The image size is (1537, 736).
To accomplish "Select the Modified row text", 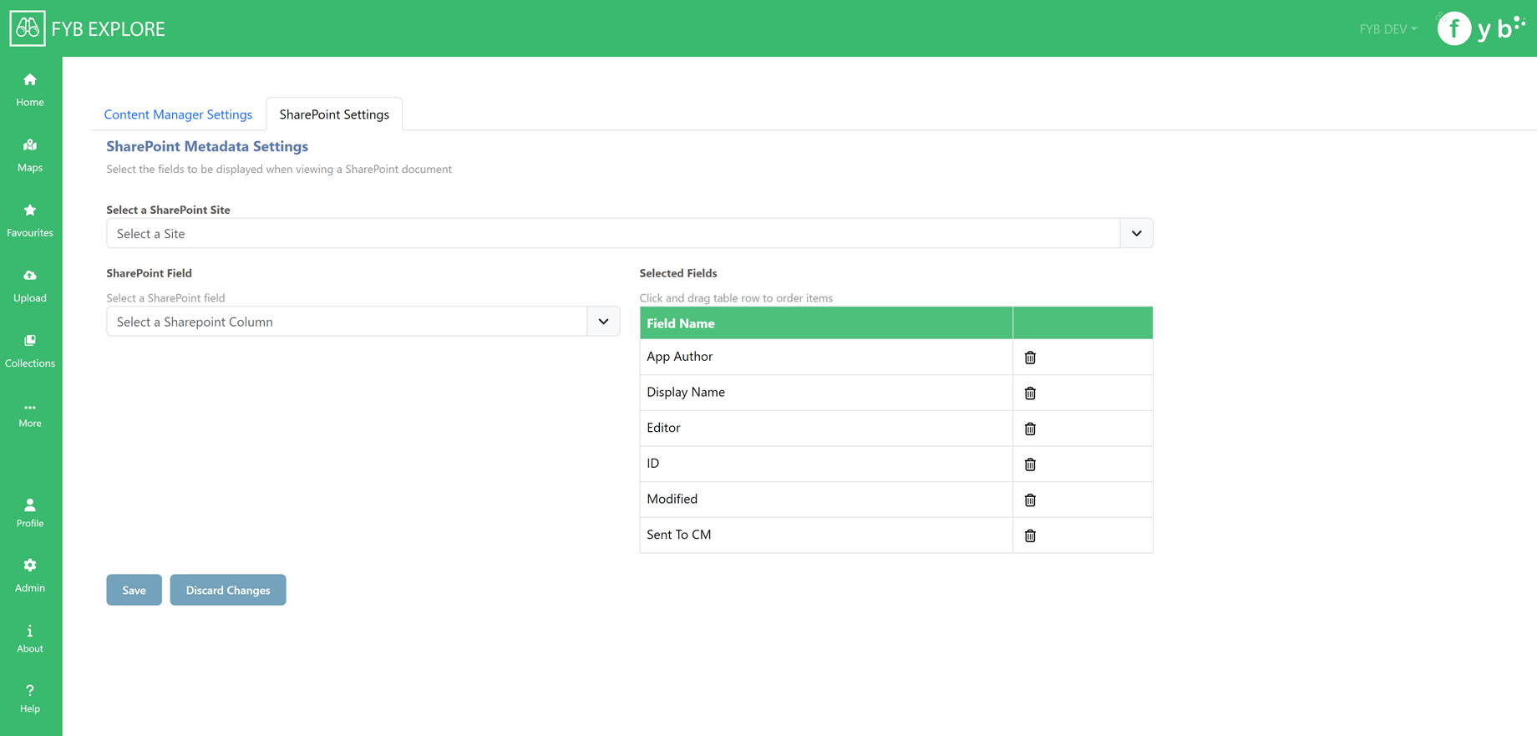I will pos(672,500).
